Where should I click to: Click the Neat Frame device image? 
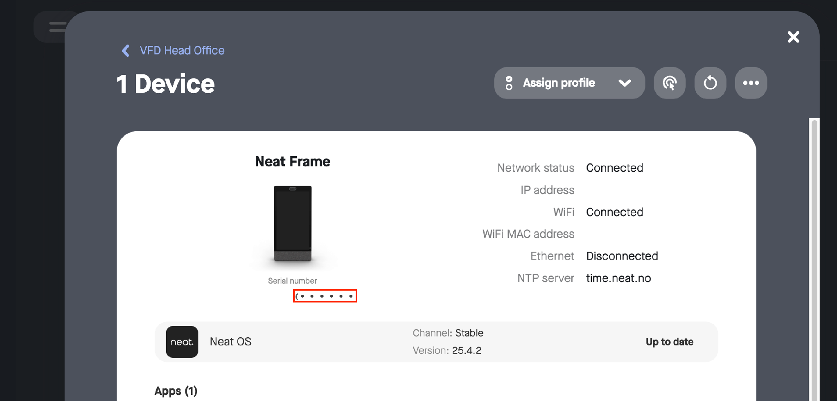pyautogui.click(x=293, y=224)
